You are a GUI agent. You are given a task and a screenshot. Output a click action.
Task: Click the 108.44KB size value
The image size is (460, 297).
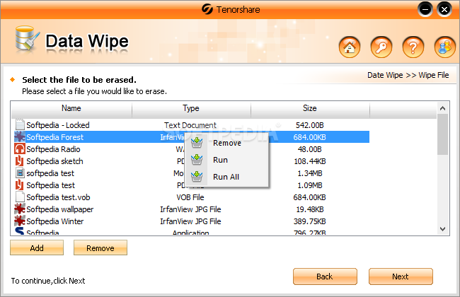click(310, 161)
